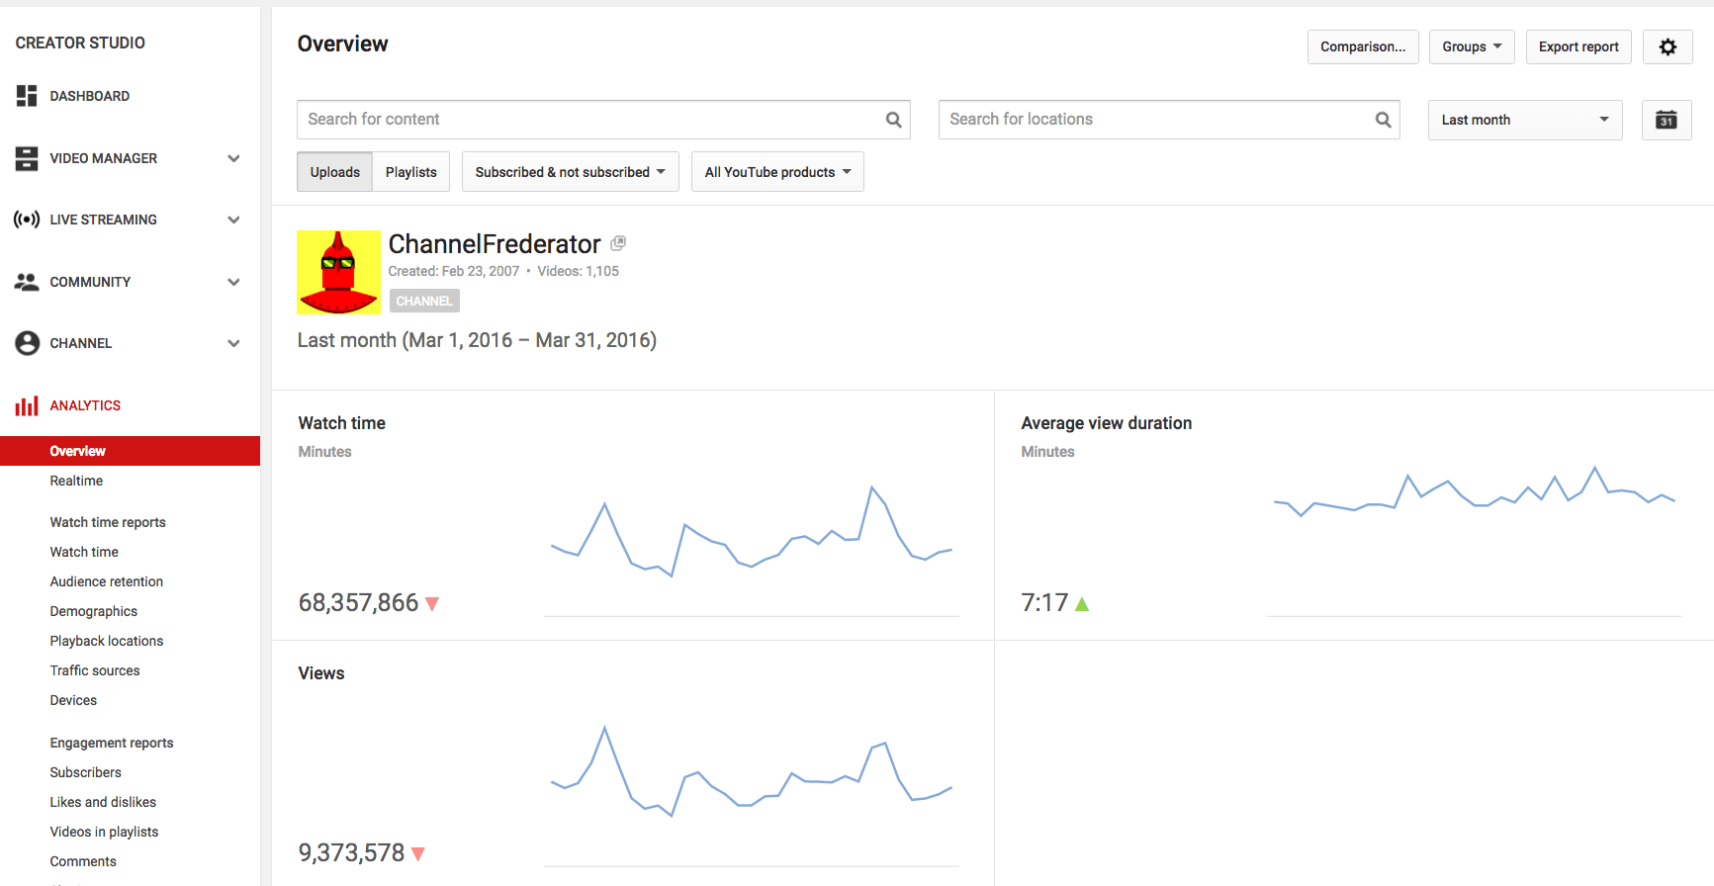Open the Groups dropdown
Screen dimensions: 1714x886
click(1472, 46)
